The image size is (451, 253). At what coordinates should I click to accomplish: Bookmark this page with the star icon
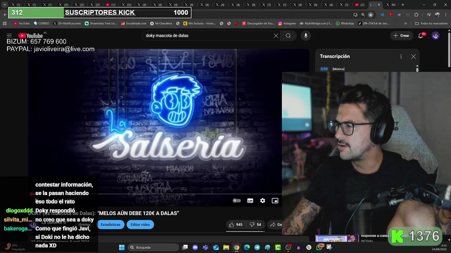[x=371, y=15]
